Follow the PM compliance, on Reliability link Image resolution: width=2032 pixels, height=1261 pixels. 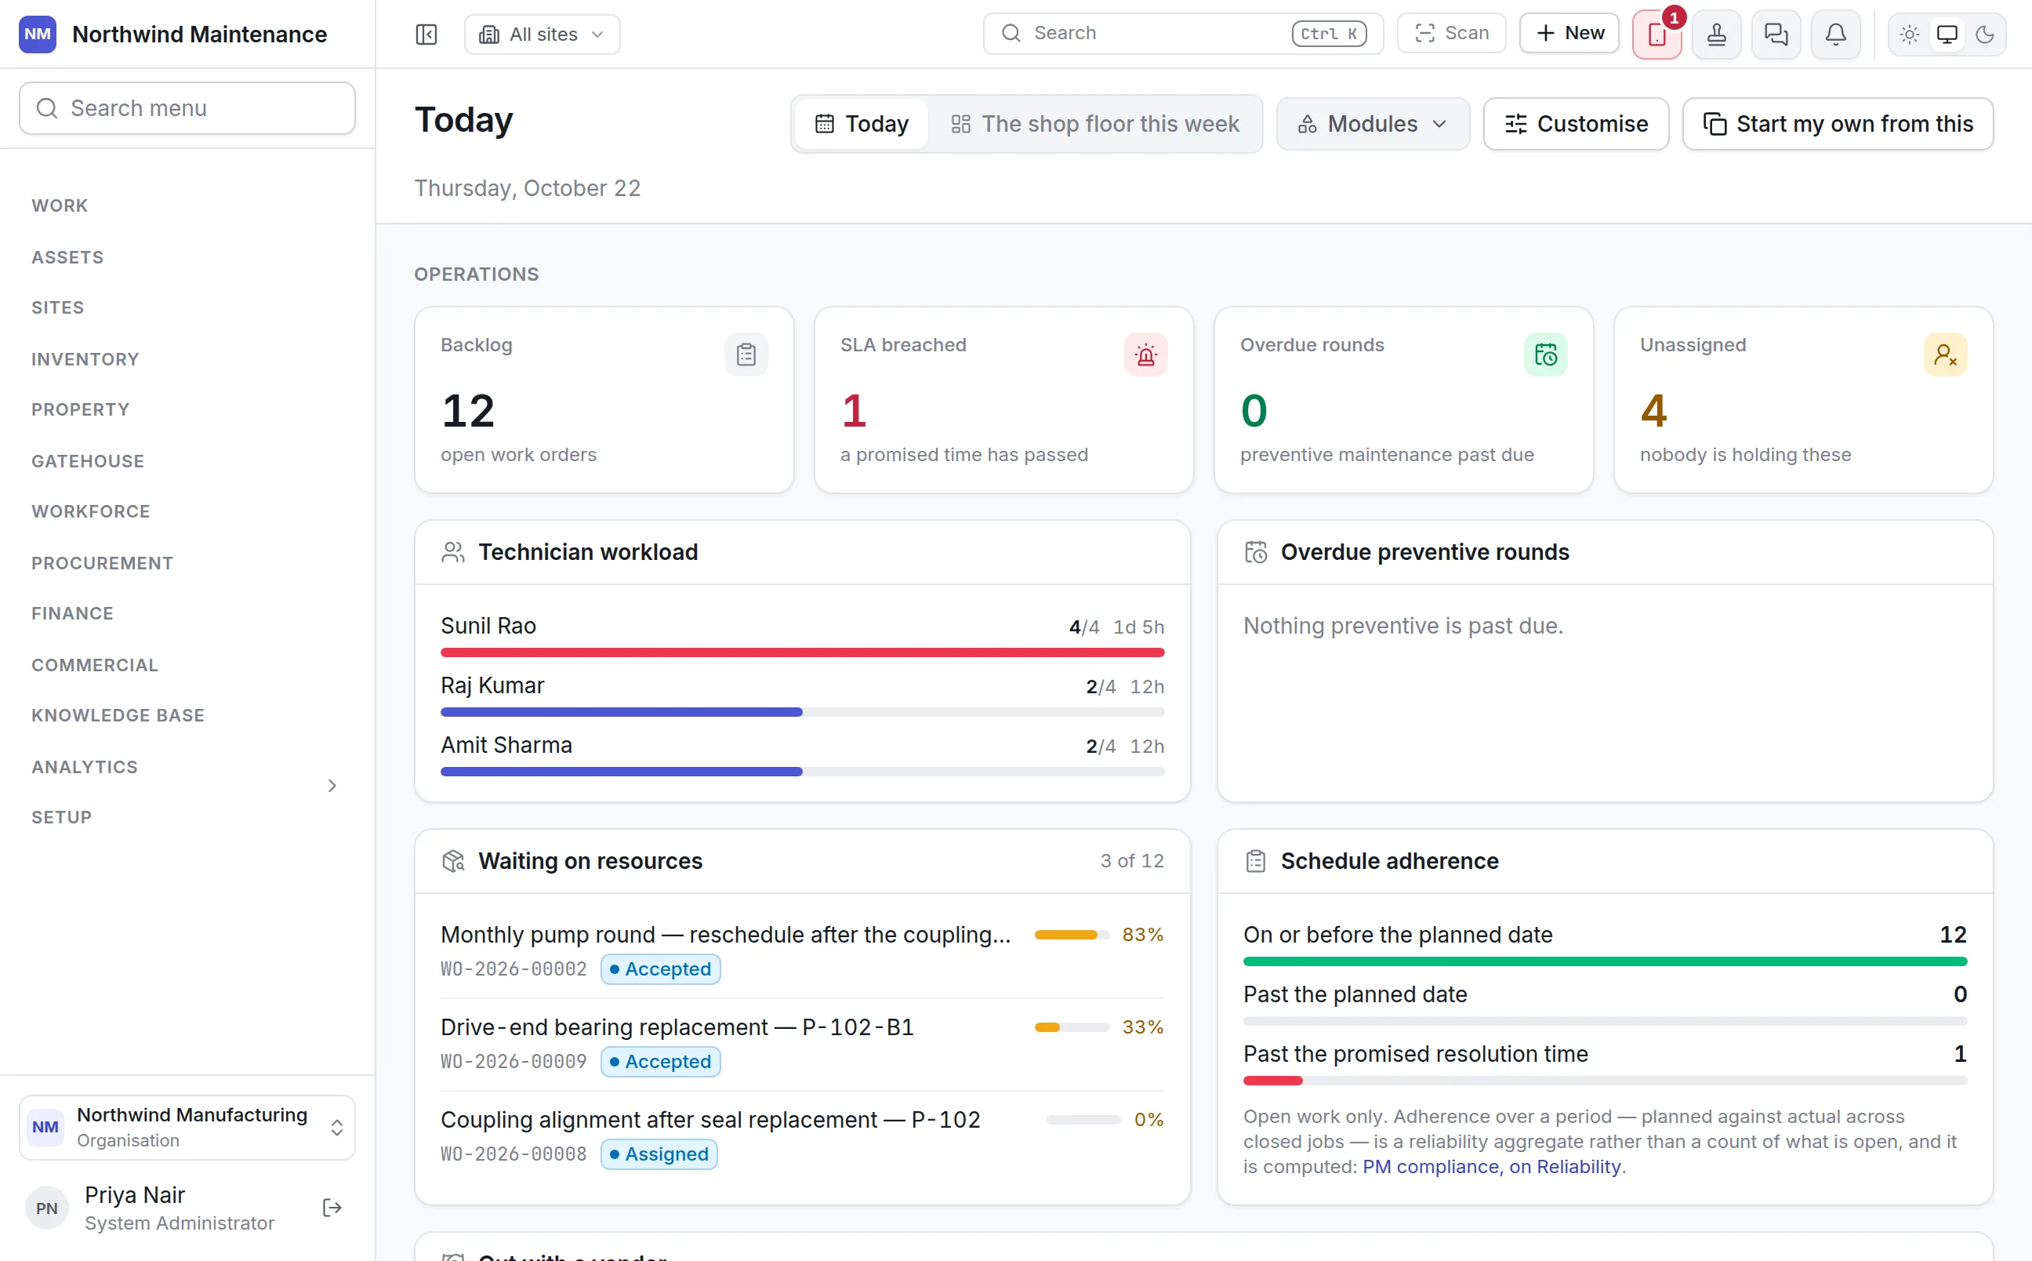pyautogui.click(x=1491, y=1166)
